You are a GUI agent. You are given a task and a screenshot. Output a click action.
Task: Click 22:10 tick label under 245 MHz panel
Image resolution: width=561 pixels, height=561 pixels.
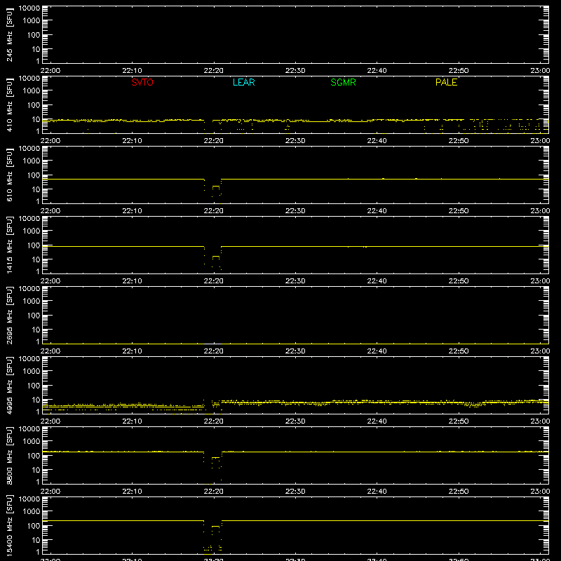point(132,71)
